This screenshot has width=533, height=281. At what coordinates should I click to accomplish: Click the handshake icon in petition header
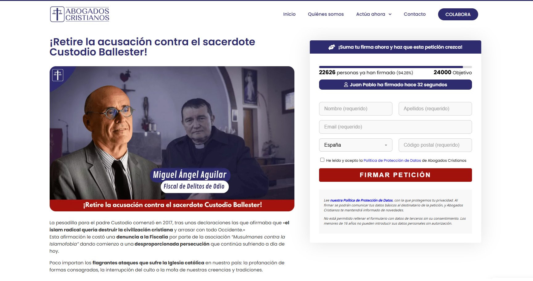[332, 47]
